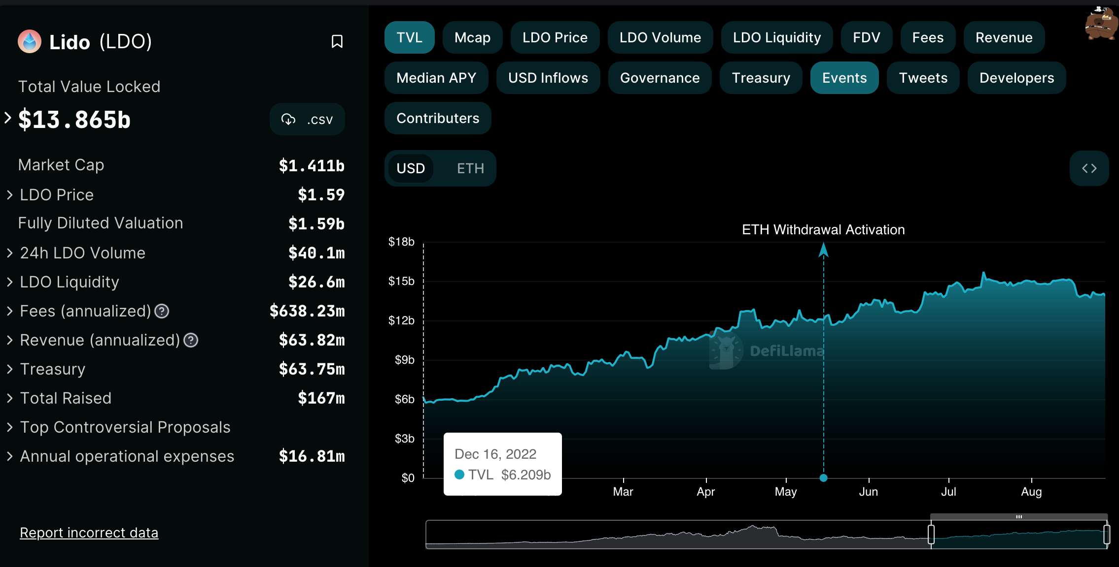Enable the Governance chart option
The height and width of the screenshot is (567, 1119).
click(659, 78)
